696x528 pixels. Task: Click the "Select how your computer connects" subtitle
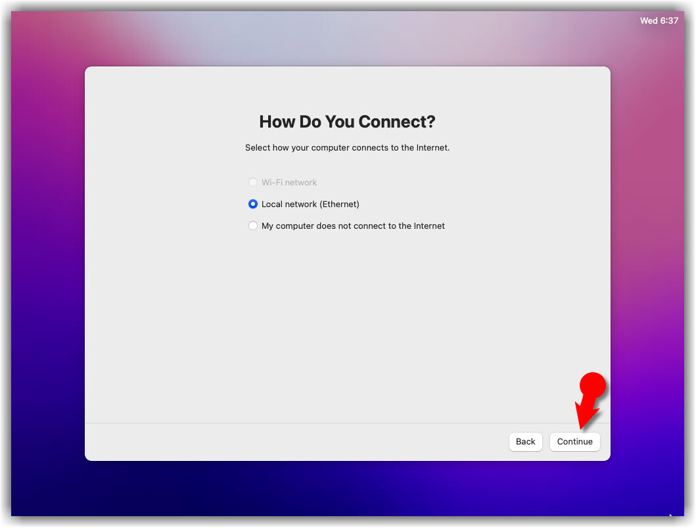[347, 148]
